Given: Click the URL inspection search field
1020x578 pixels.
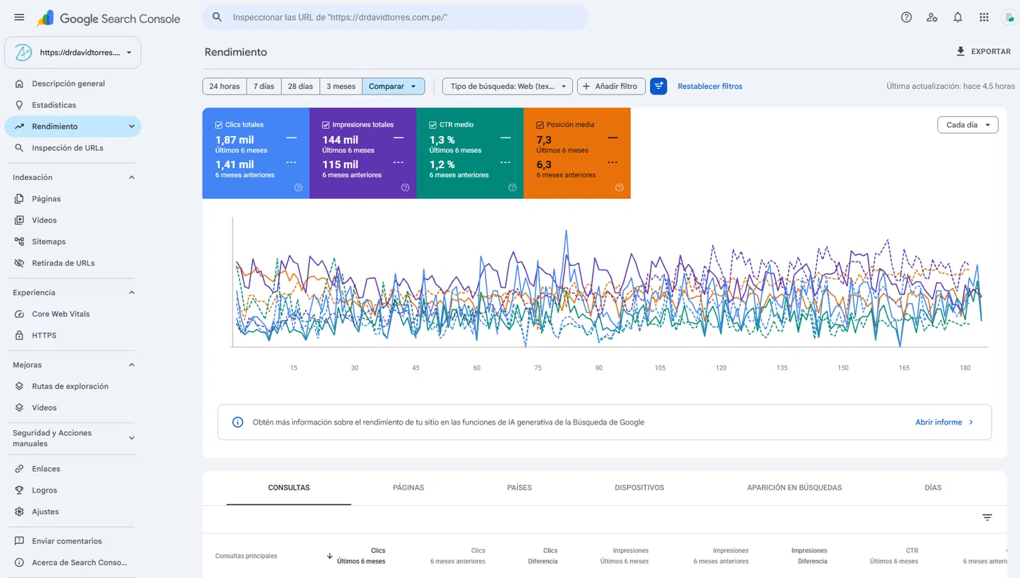Looking at the screenshot, I should pos(395,18).
